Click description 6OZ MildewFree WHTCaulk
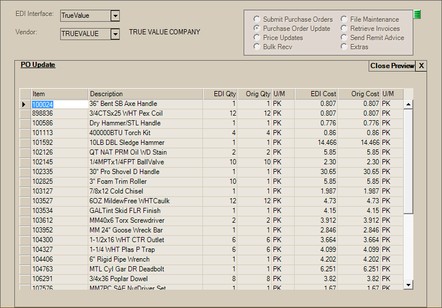The image size is (442, 308). click(x=130, y=201)
